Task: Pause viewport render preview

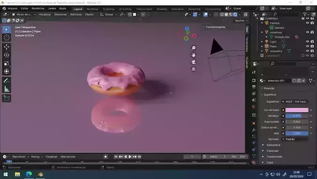Action: tap(246, 15)
